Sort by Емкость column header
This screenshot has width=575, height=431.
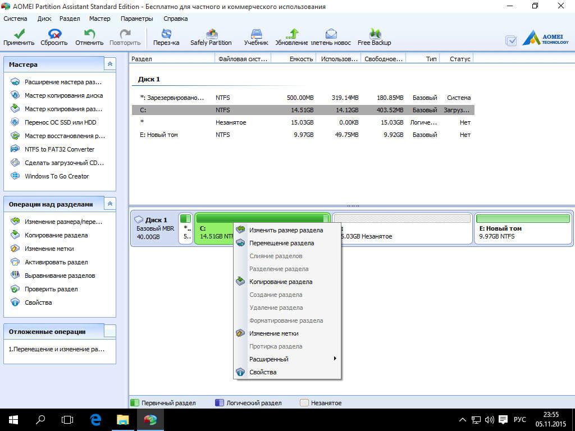293,58
